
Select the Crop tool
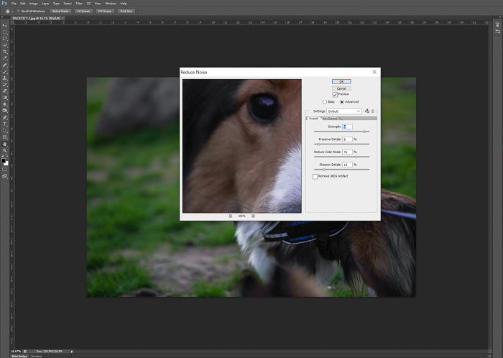tap(5, 51)
